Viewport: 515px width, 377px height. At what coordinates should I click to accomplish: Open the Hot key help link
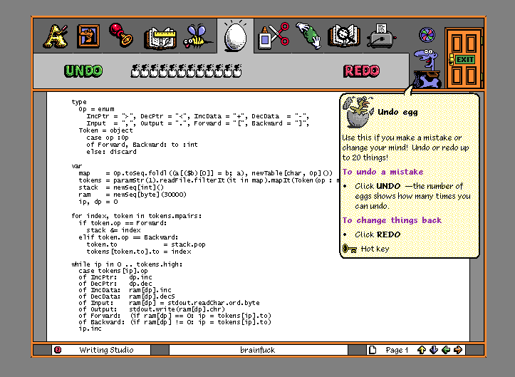pyautogui.click(x=375, y=249)
